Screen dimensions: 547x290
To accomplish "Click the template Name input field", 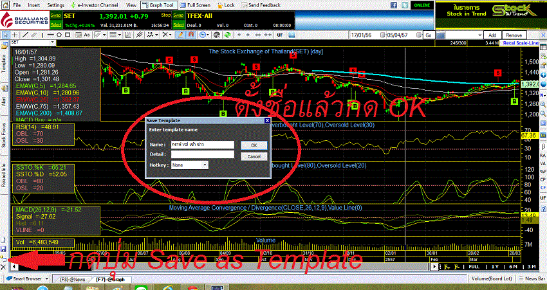I will coord(202,145).
